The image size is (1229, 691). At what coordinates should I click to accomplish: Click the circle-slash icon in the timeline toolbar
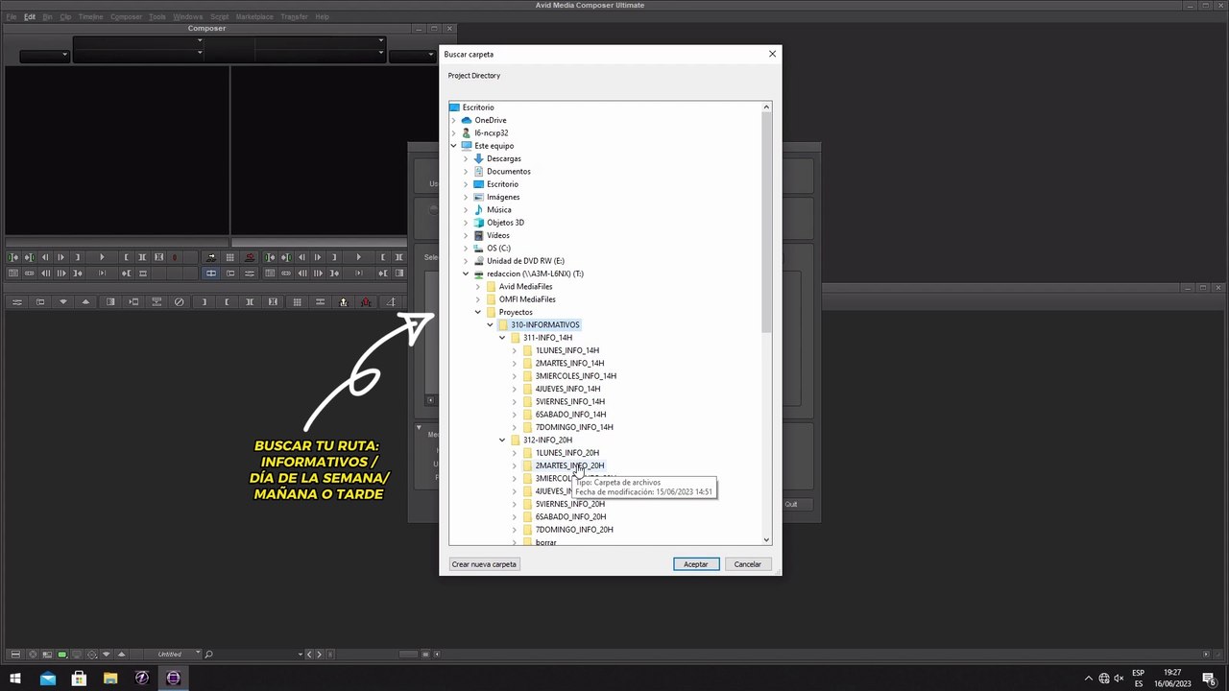point(179,302)
